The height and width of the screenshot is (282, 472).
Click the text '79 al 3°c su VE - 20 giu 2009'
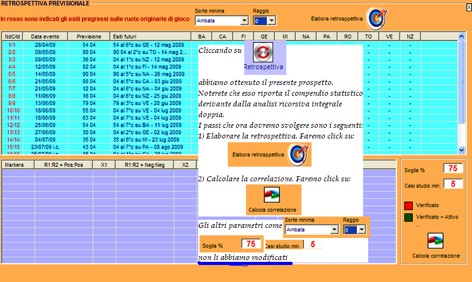click(147, 103)
